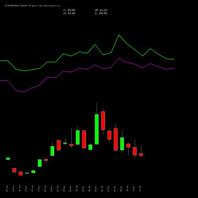The image size is (198, 198).
Task: Click the 06 Jul date label
Action: [x=102, y=188]
